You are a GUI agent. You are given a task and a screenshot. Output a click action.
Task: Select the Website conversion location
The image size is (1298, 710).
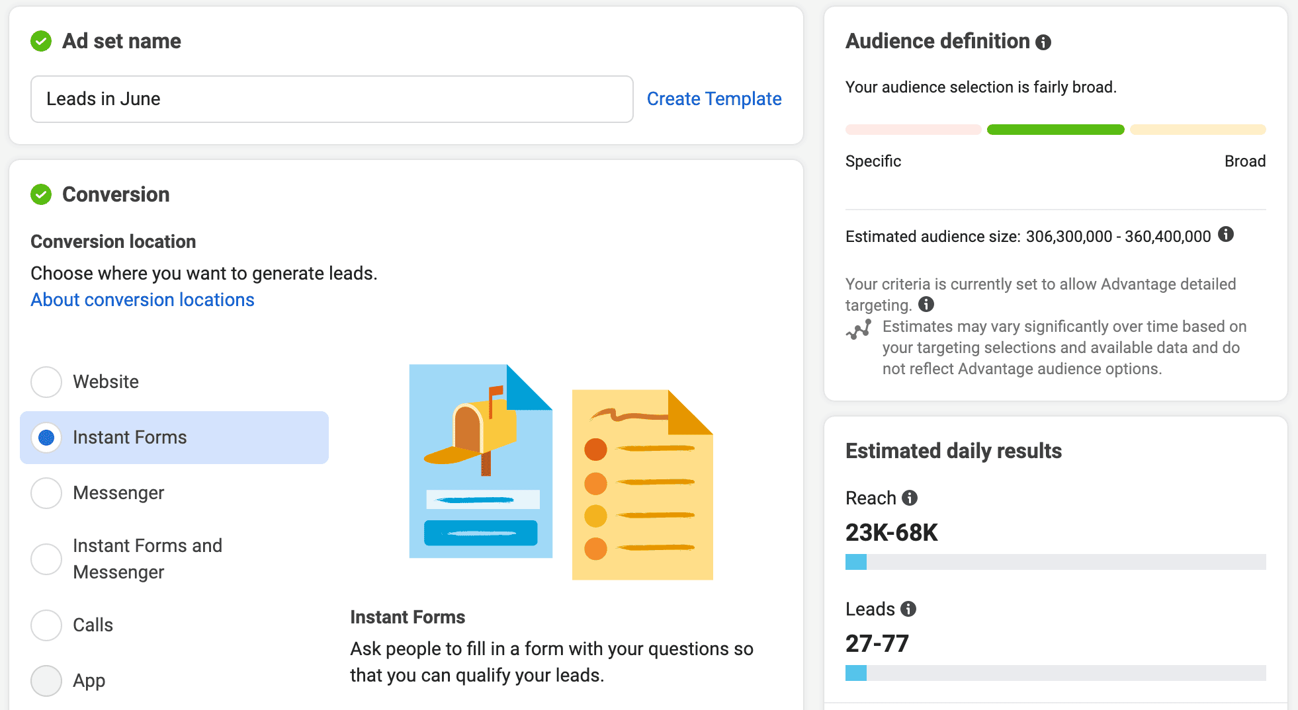click(x=46, y=382)
